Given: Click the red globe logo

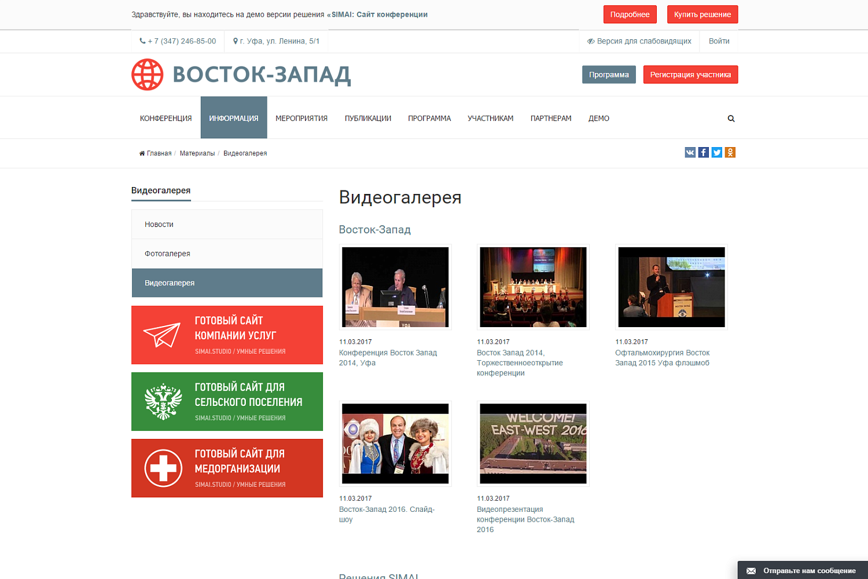Looking at the screenshot, I should pos(148,75).
